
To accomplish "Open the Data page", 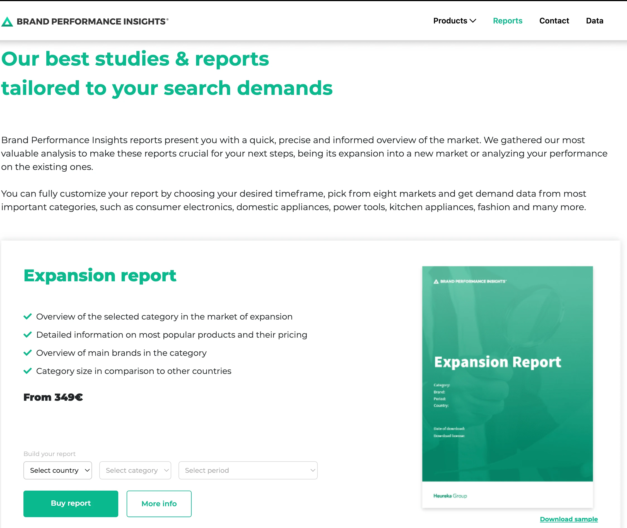I will pos(594,21).
